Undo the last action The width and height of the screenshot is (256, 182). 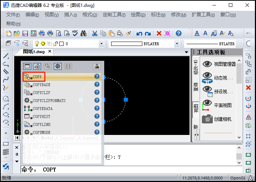click(139, 34)
